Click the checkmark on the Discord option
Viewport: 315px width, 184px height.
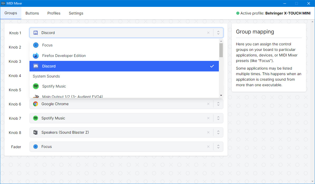tap(212, 66)
